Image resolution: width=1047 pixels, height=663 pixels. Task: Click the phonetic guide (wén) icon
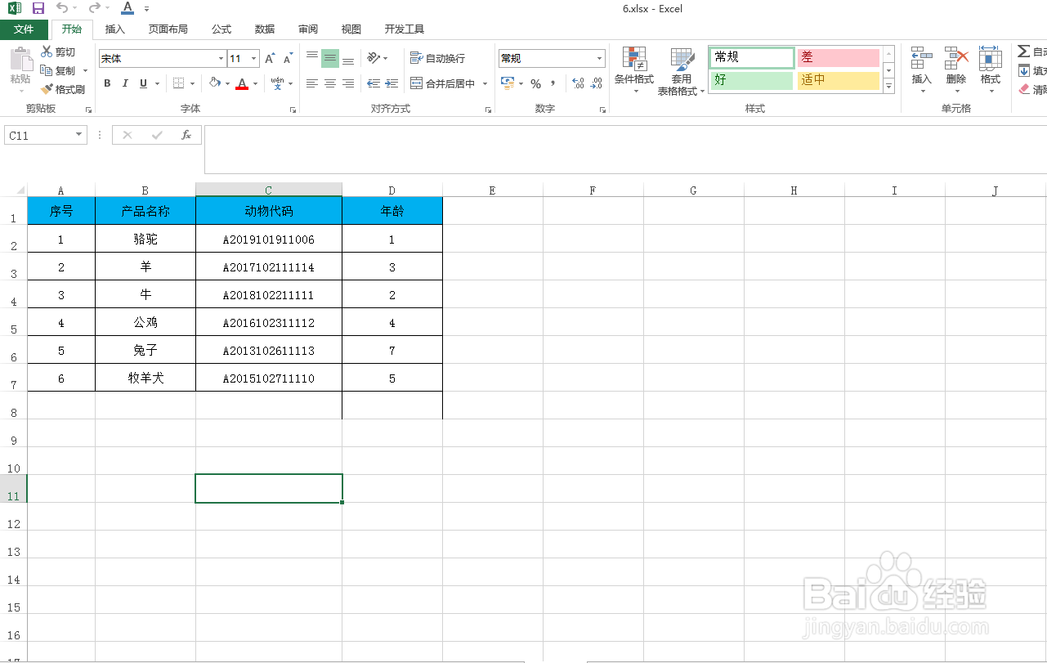pos(277,83)
